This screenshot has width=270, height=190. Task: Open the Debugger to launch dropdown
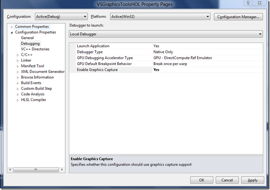click(x=166, y=34)
